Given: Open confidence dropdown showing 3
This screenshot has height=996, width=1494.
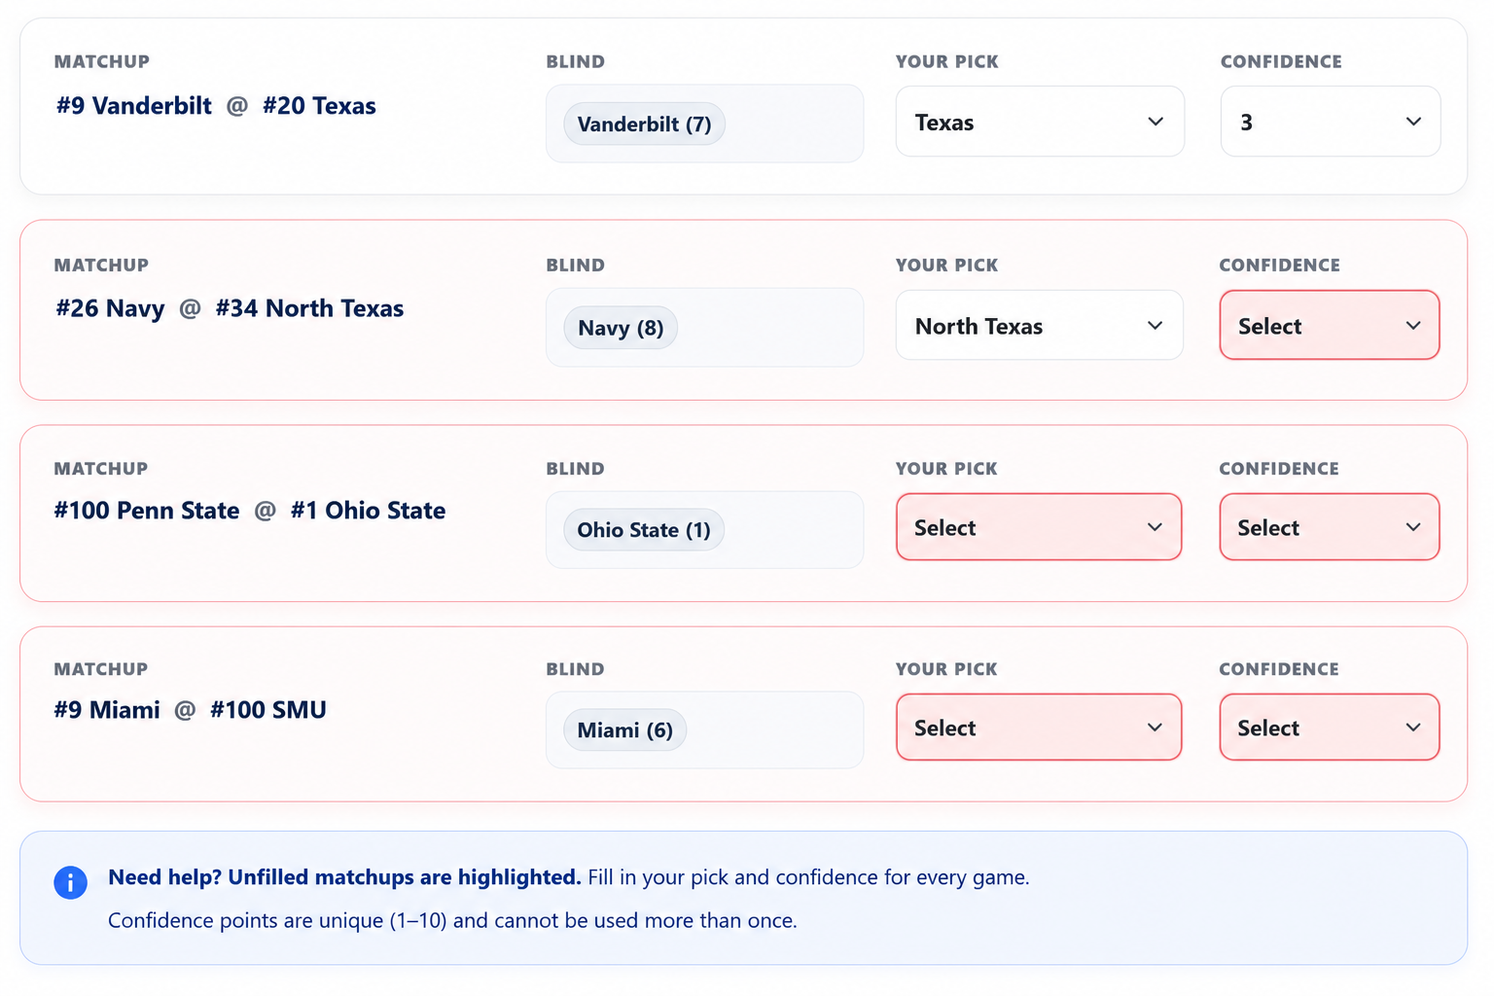Looking at the screenshot, I should 1330,122.
